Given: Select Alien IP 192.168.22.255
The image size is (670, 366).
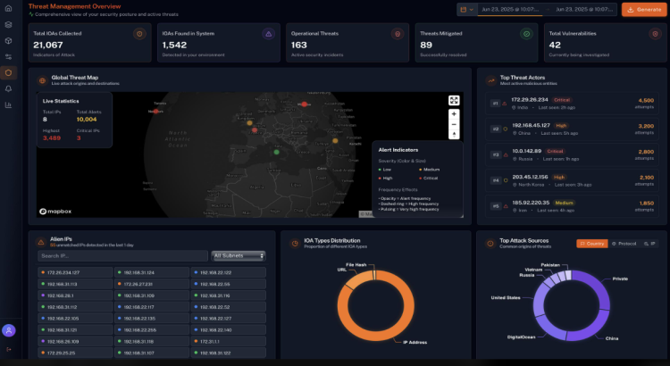Looking at the screenshot, I should pyautogui.click(x=152, y=330).
